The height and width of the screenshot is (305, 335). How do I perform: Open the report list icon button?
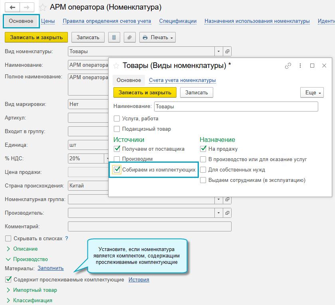114,37
